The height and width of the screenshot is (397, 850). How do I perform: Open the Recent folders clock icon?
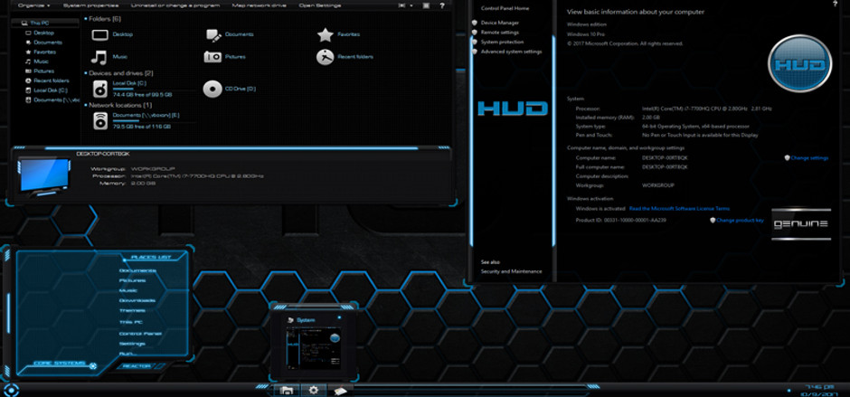(x=325, y=57)
